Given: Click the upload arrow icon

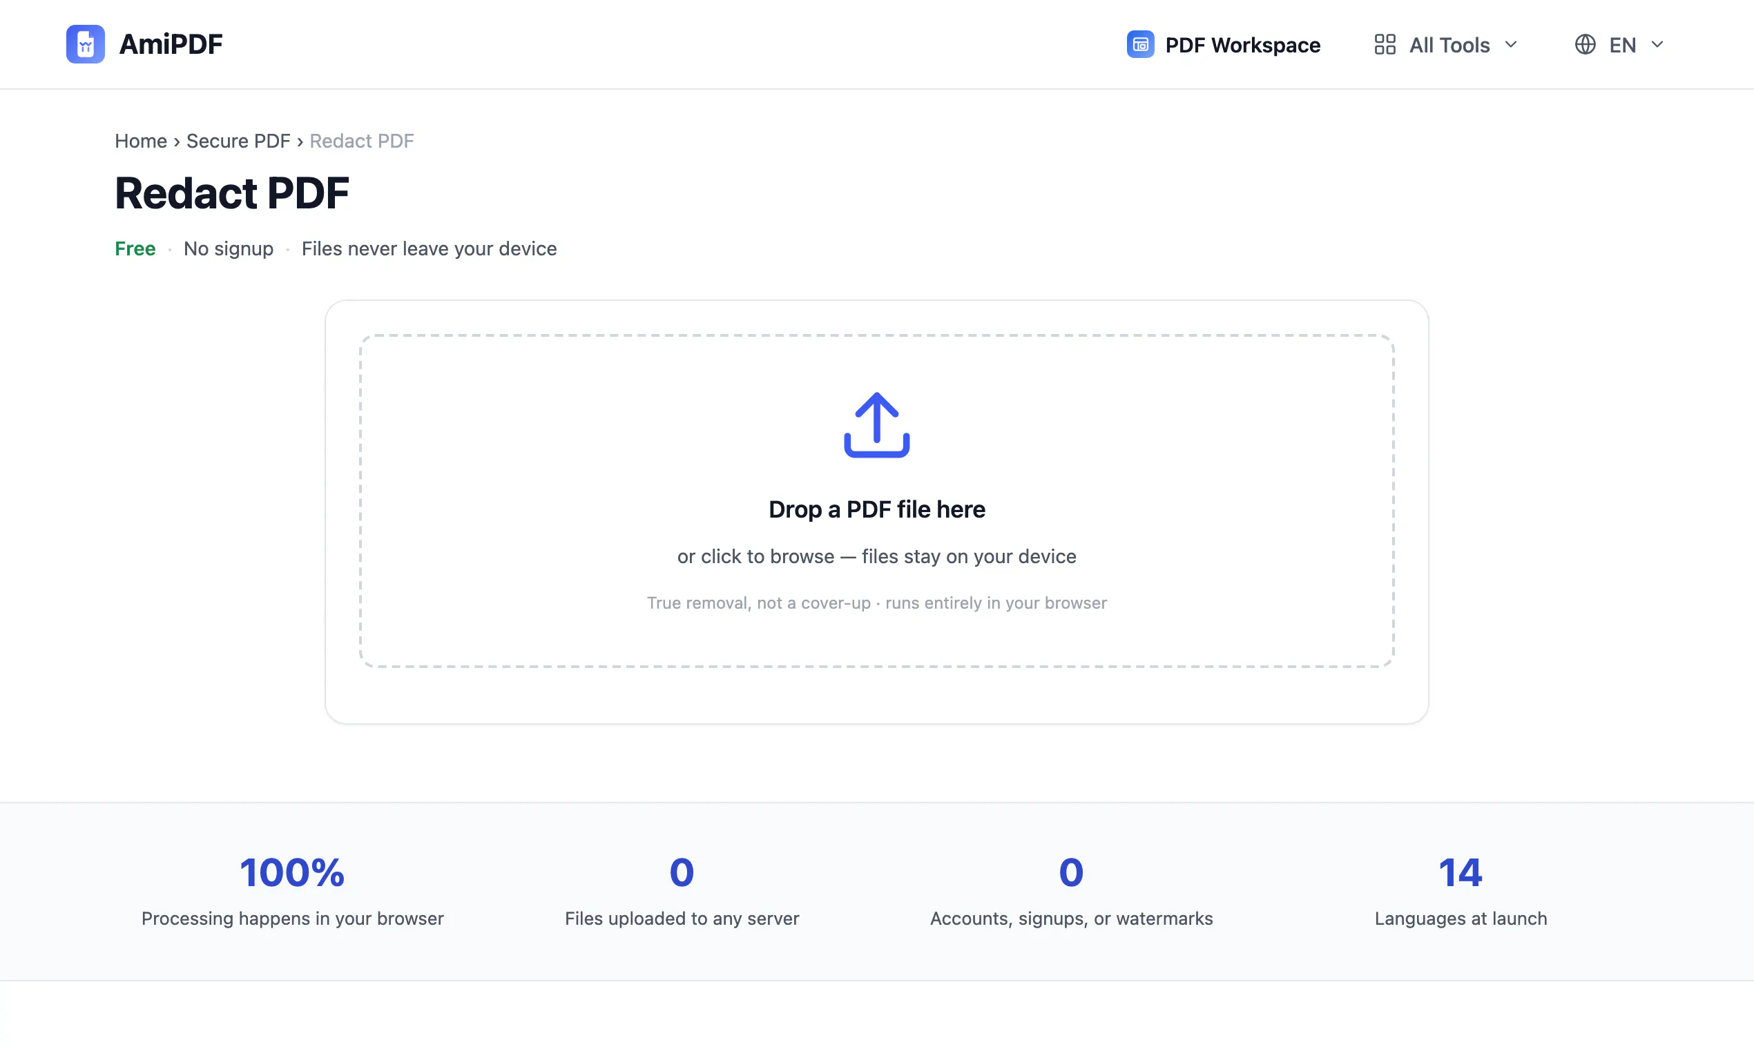Looking at the screenshot, I should (877, 425).
